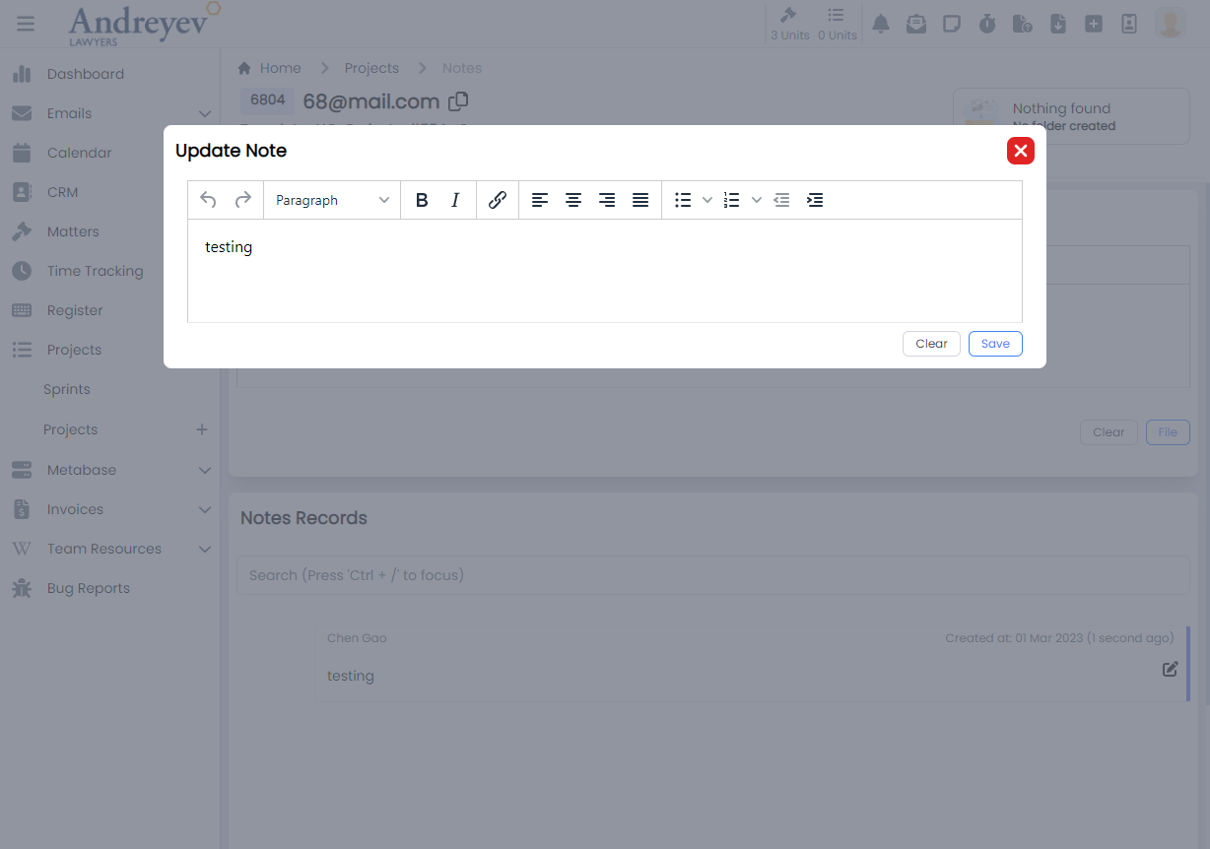The height and width of the screenshot is (849, 1210).
Task: Center align the note text
Action: coord(573,200)
